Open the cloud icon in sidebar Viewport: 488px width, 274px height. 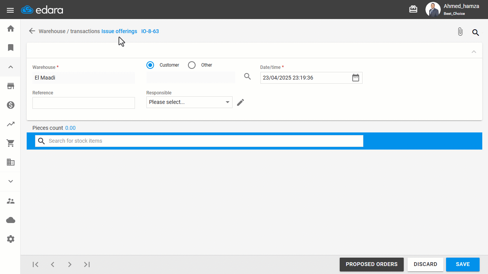(x=11, y=220)
